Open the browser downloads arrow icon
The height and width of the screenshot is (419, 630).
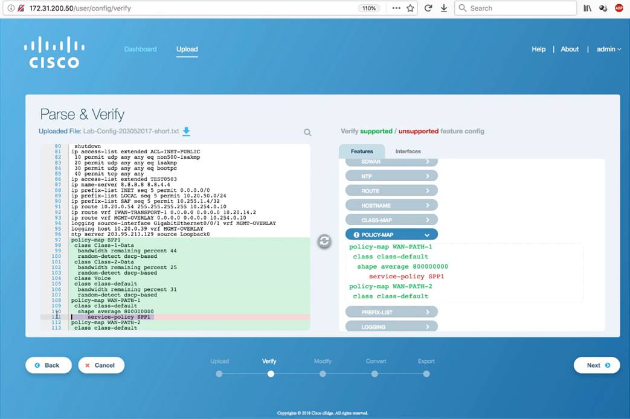(444, 8)
